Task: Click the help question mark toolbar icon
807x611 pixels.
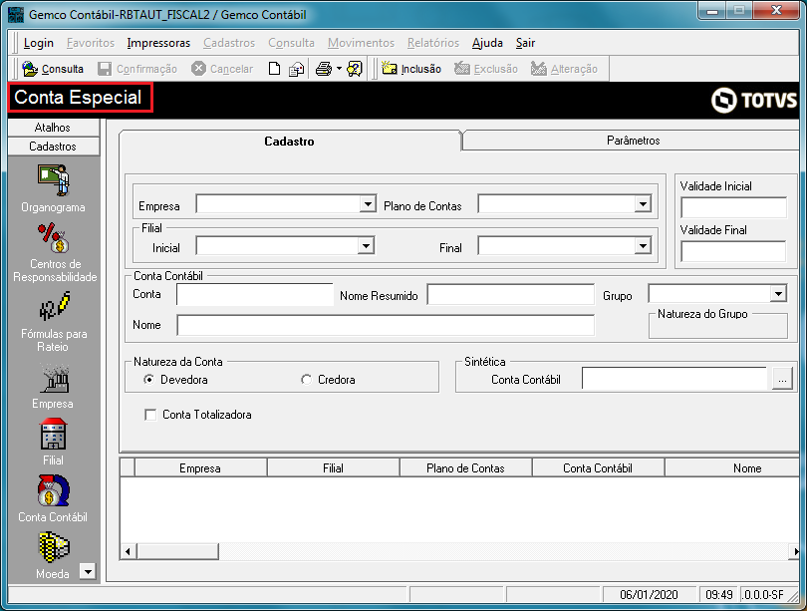Action: click(x=355, y=69)
